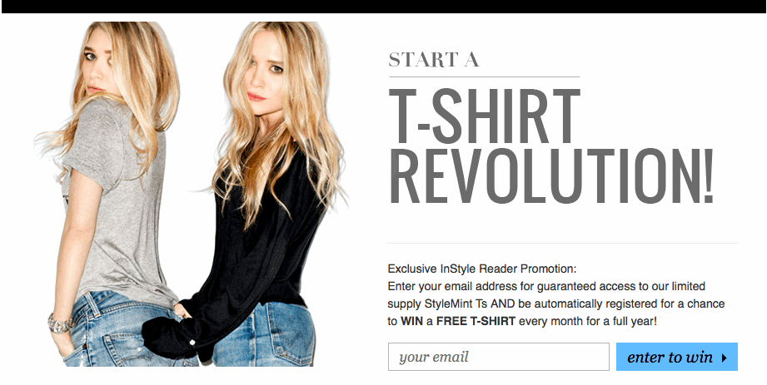Click the underline beneath 'START A'
The image size is (767, 385).
coord(484,77)
